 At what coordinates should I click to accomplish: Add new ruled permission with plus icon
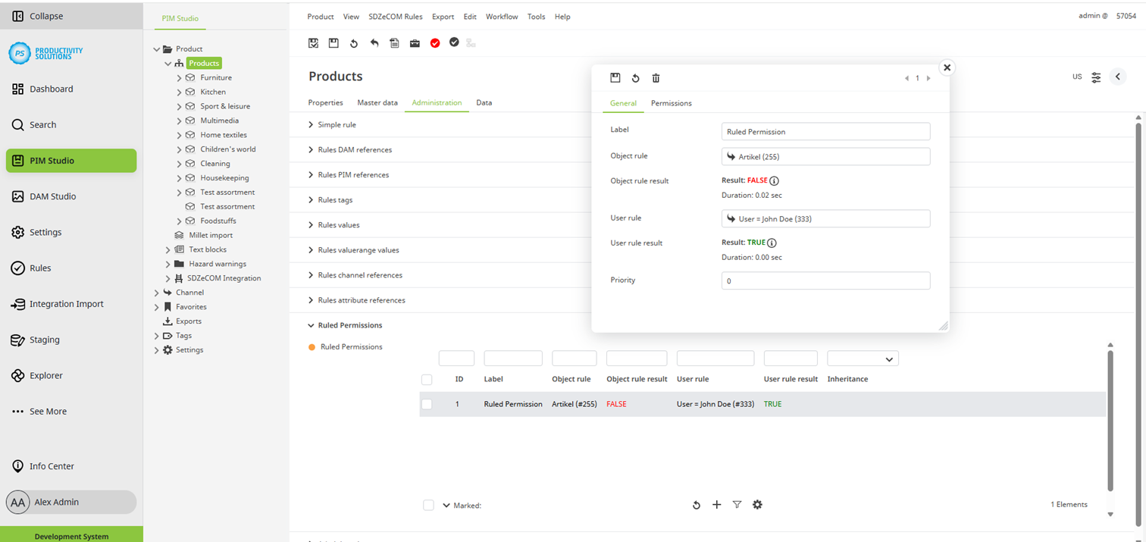[716, 505]
